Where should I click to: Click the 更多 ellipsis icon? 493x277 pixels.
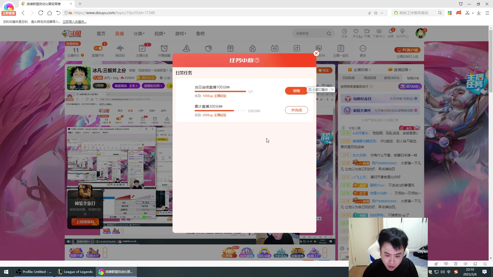(363, 48)
